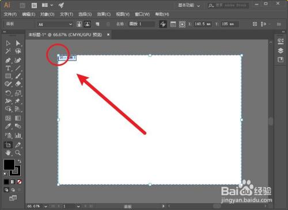The image size is (288, 210).
Task: Expand the right panel dock
Action: pyautogui.click(x=283, y=32)
